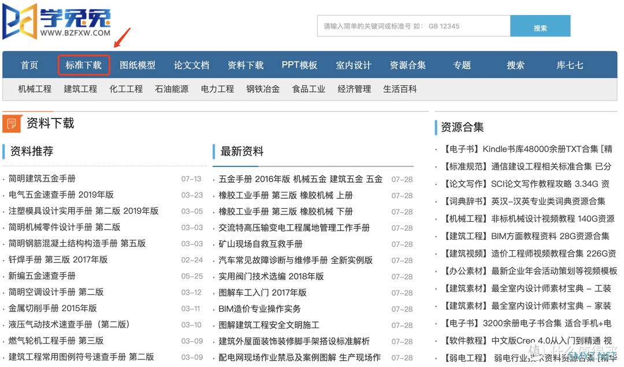Viewport: 624px width, 367px height.
Task: Open SCI论文写作教程攻略 link
Action: pos(526,184)
